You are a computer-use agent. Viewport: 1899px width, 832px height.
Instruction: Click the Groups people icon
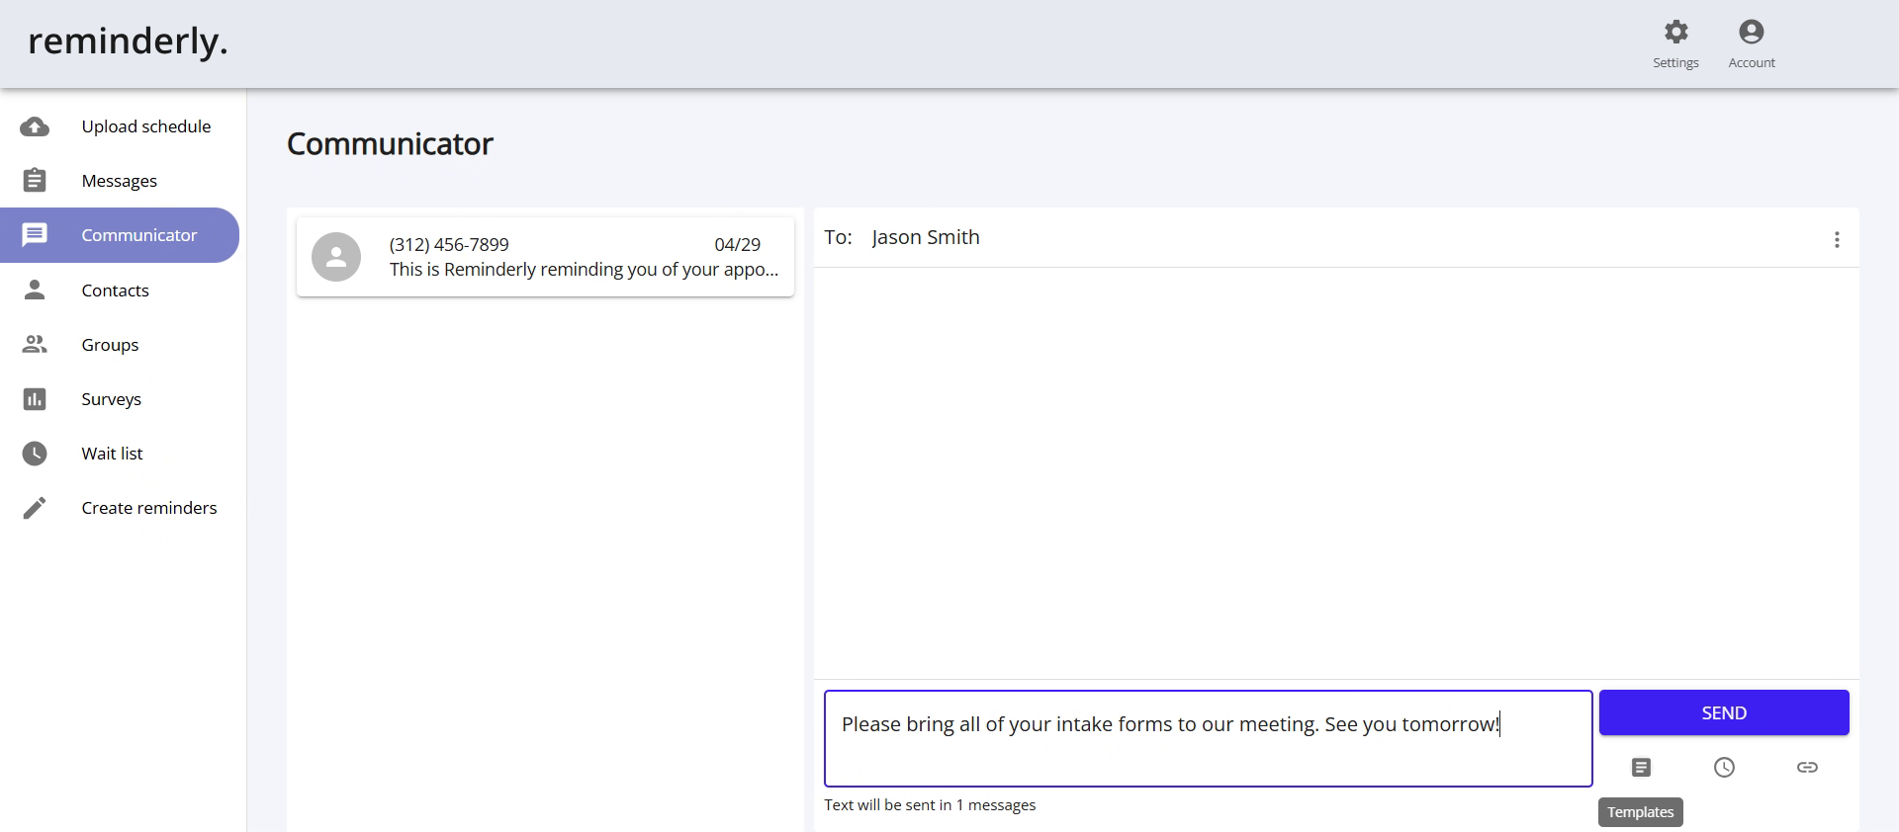pyautogui.click(x=35, y=344)
